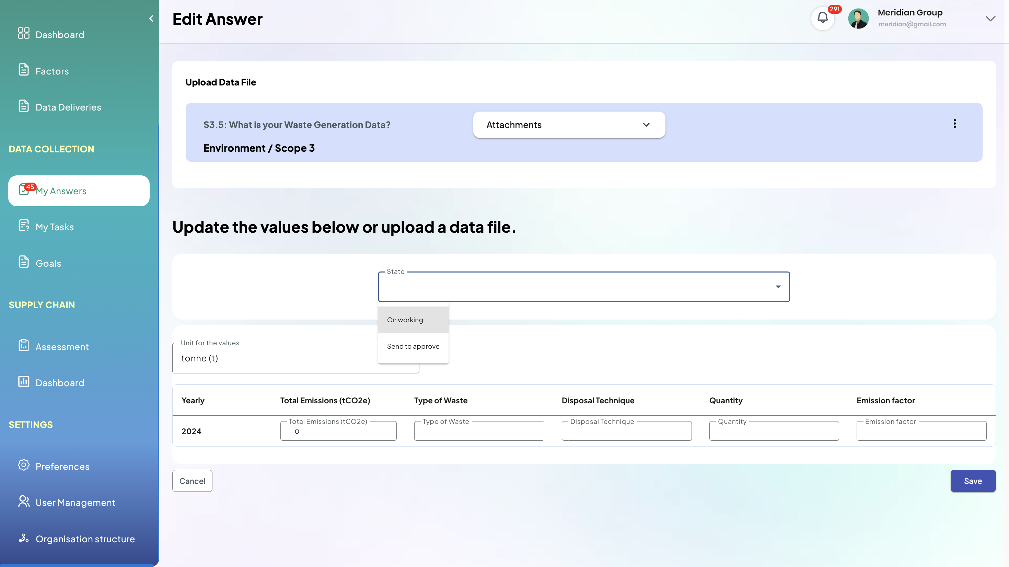This screenshot has height=567, width=1009.
Task: Click the Meridian Group account name
Action: coord(910,13)
